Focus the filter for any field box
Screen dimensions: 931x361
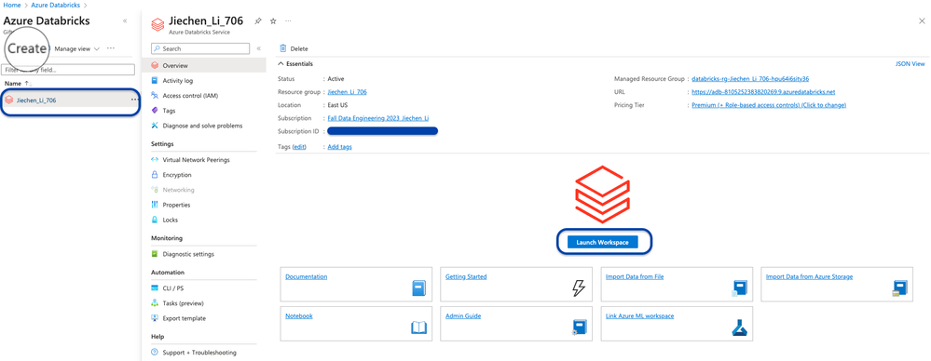click(x=68, y=70)
